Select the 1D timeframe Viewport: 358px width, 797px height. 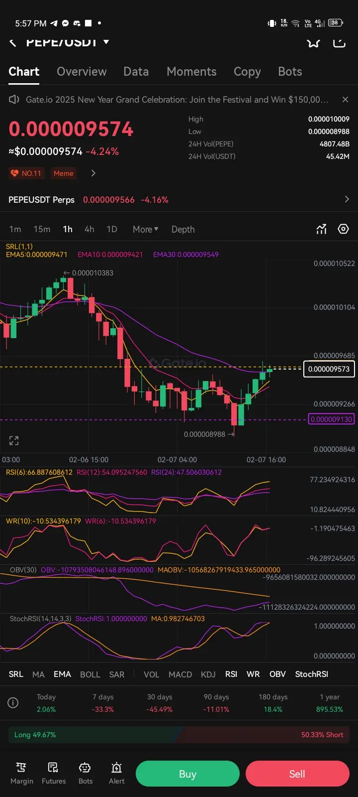[x=112, y=229]
